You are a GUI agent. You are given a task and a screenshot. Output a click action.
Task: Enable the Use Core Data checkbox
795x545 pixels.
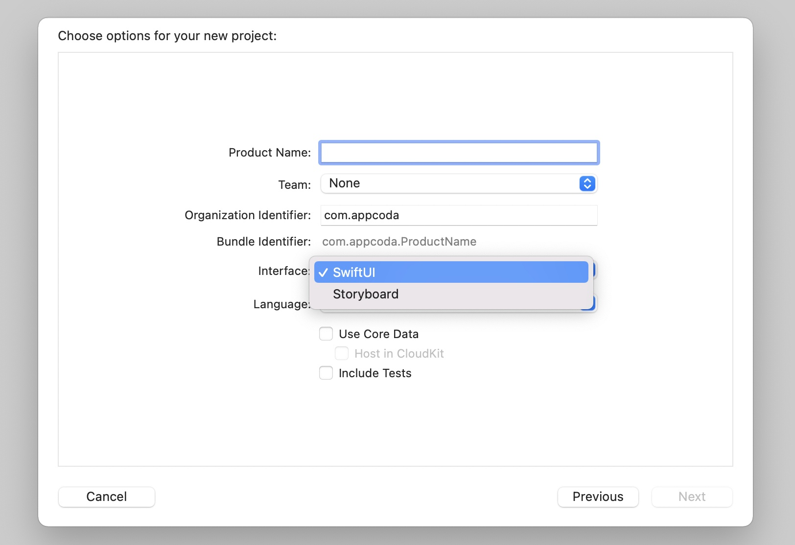[x=326, y=334]
